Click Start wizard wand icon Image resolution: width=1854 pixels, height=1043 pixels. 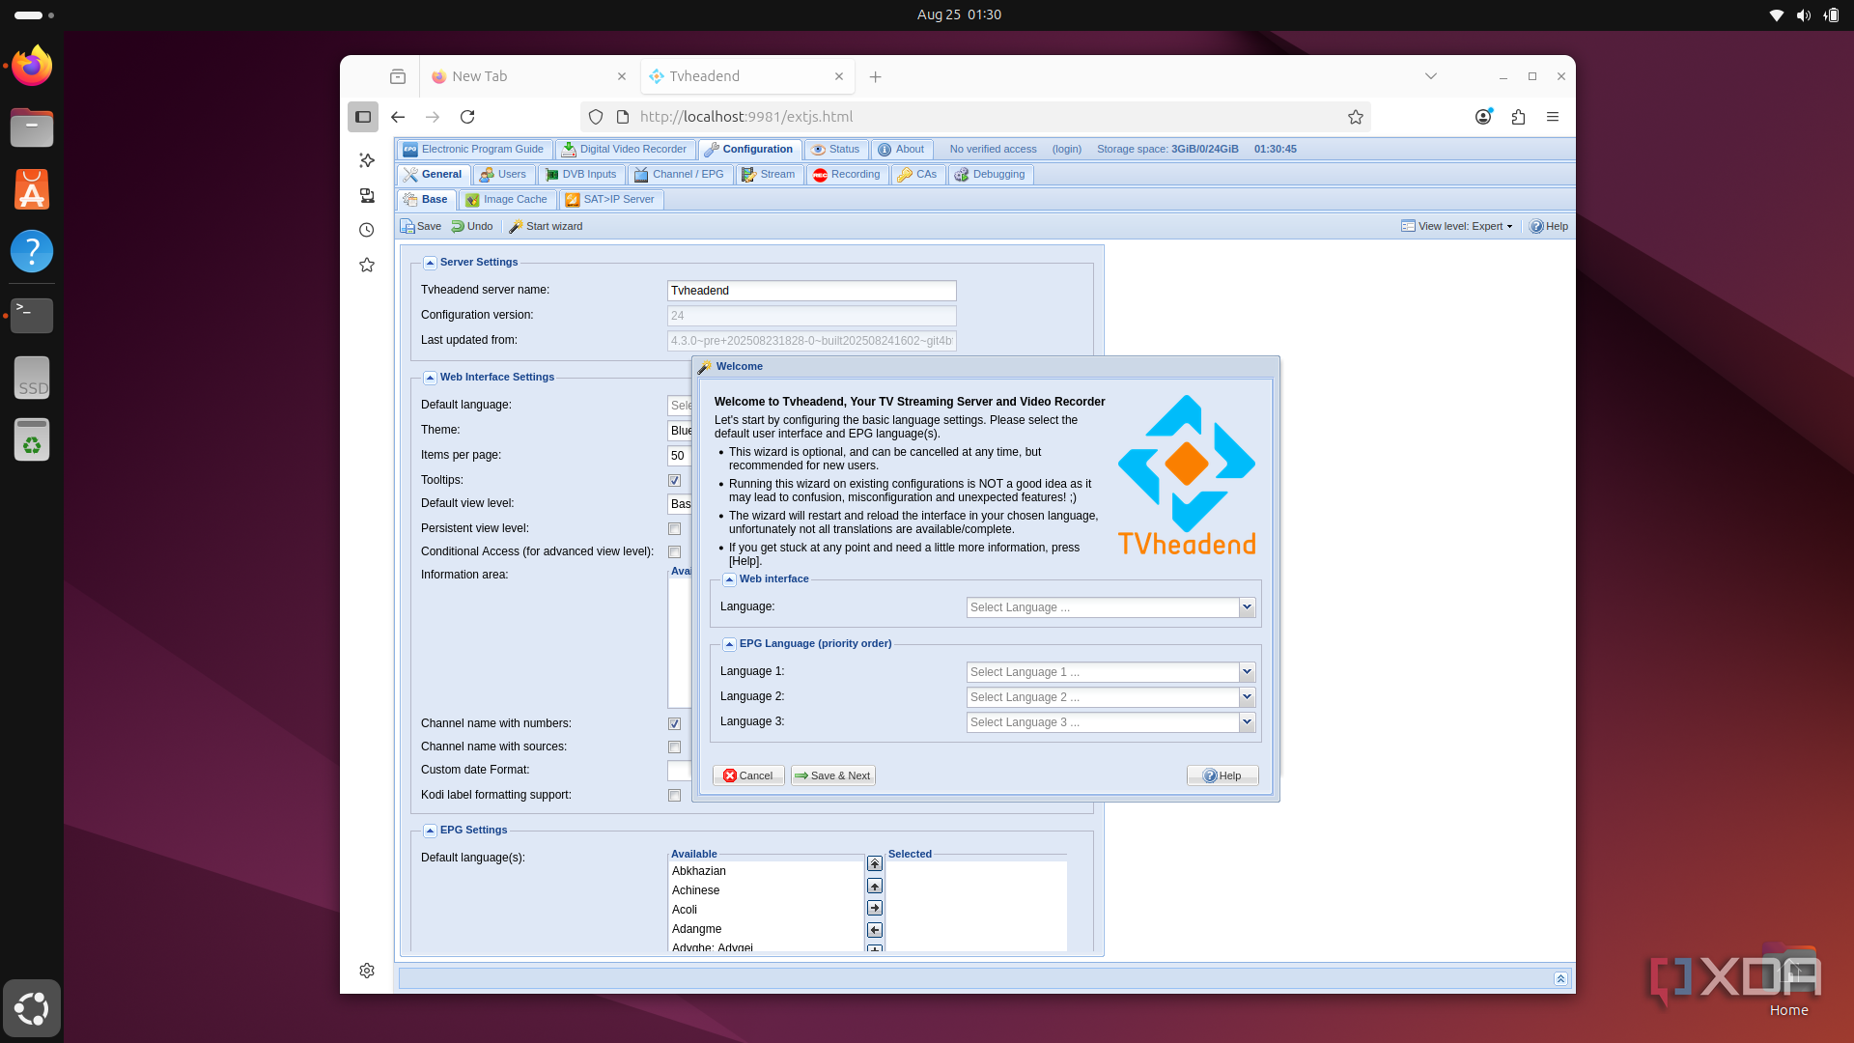tap(517, 226)
